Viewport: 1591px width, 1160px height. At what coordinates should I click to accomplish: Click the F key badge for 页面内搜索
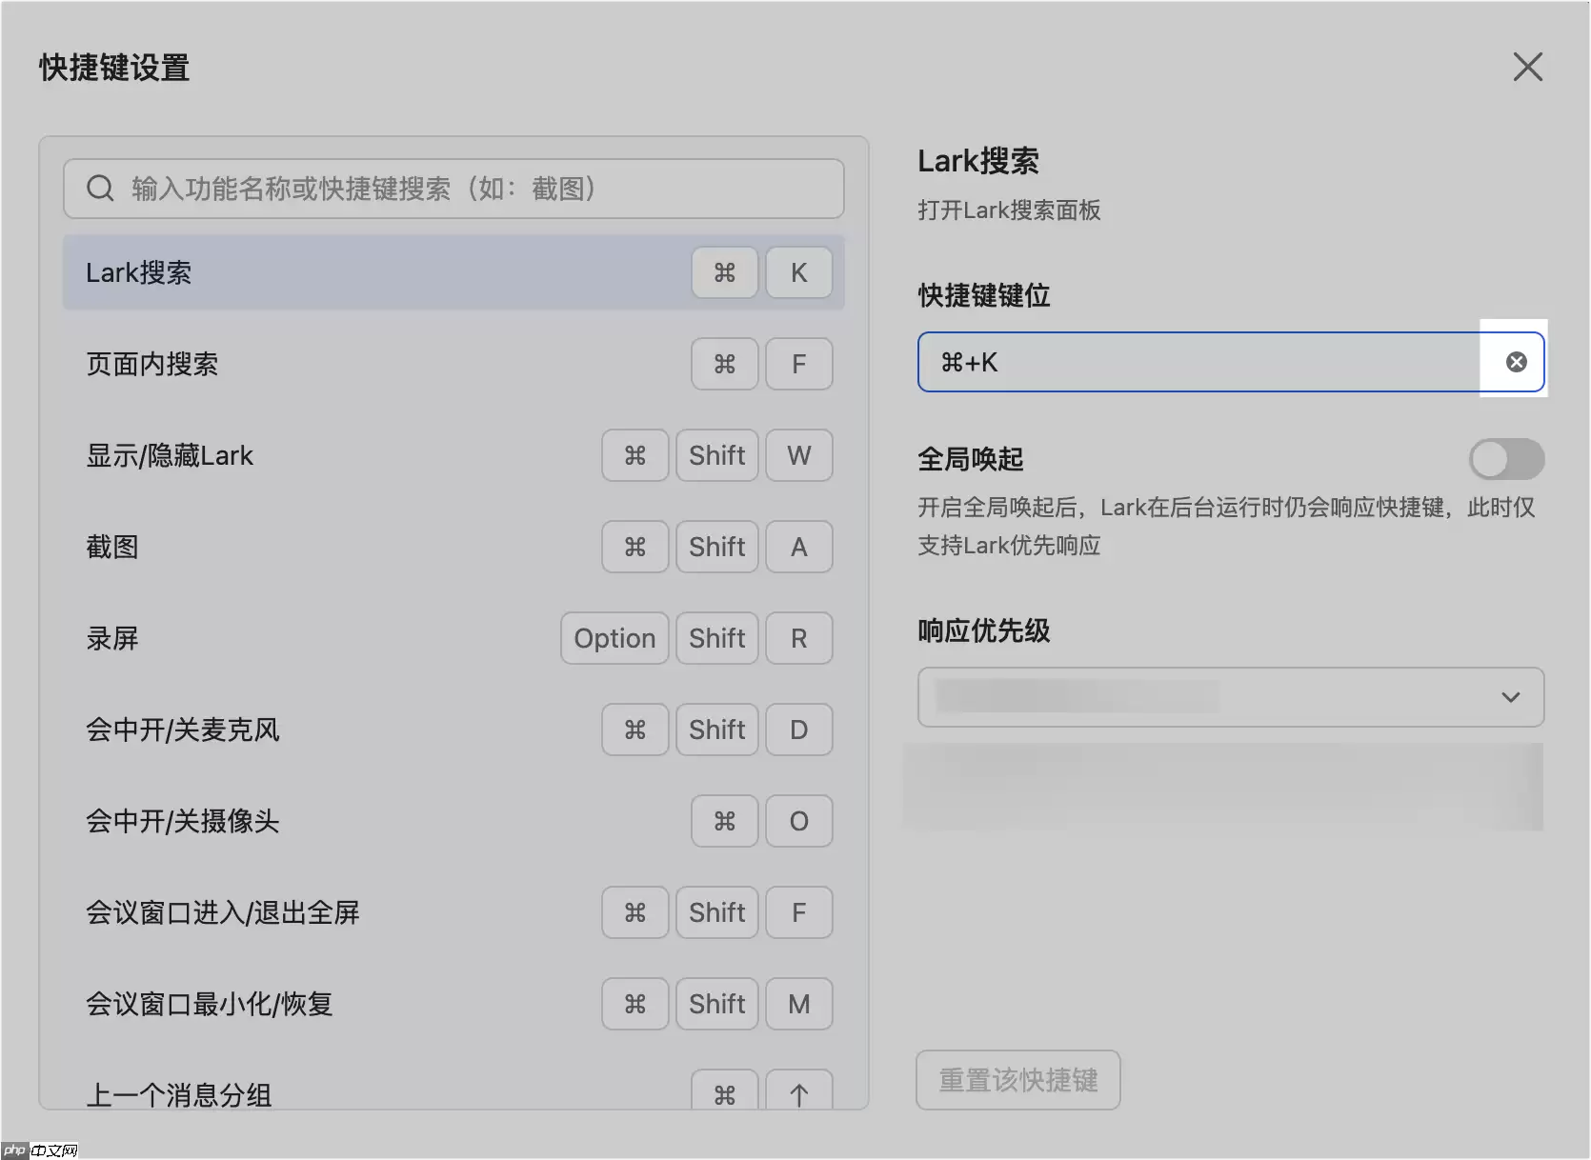pos(798,364)
